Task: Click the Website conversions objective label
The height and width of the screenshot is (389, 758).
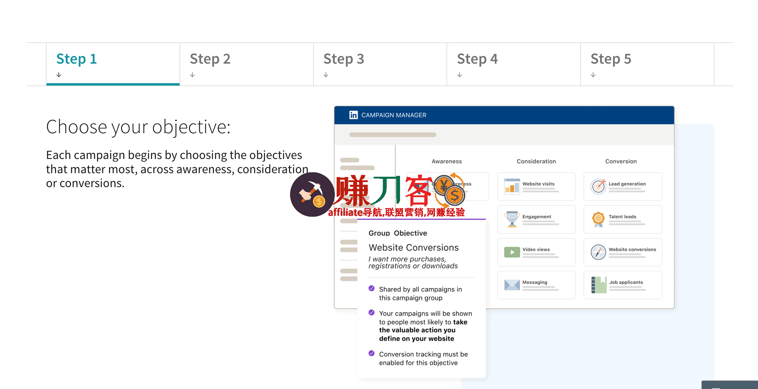Action: 632,250
